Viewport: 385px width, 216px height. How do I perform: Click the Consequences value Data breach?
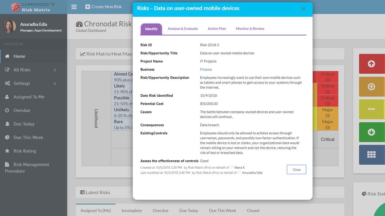pos(210,125)
